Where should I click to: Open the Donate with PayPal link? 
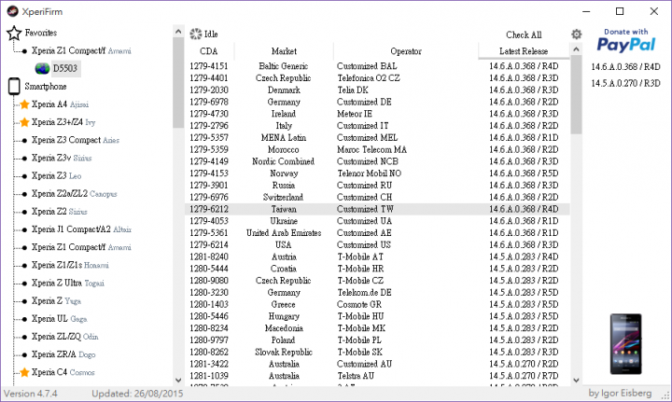625,41
